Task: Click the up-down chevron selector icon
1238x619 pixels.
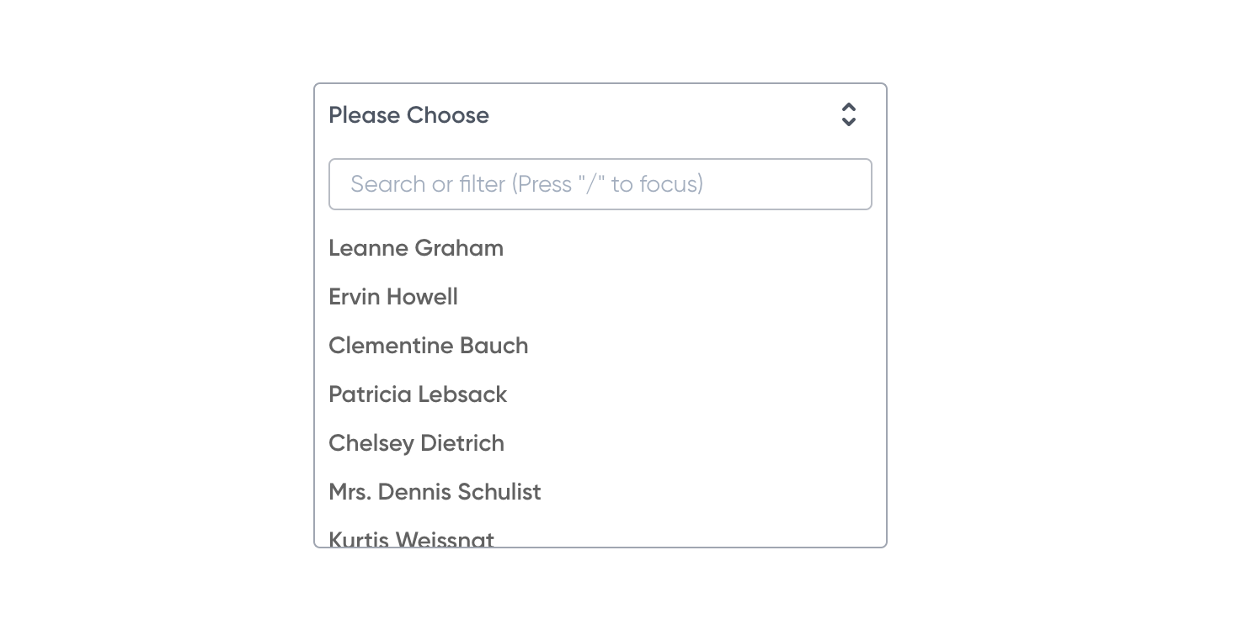Action: 849,115
